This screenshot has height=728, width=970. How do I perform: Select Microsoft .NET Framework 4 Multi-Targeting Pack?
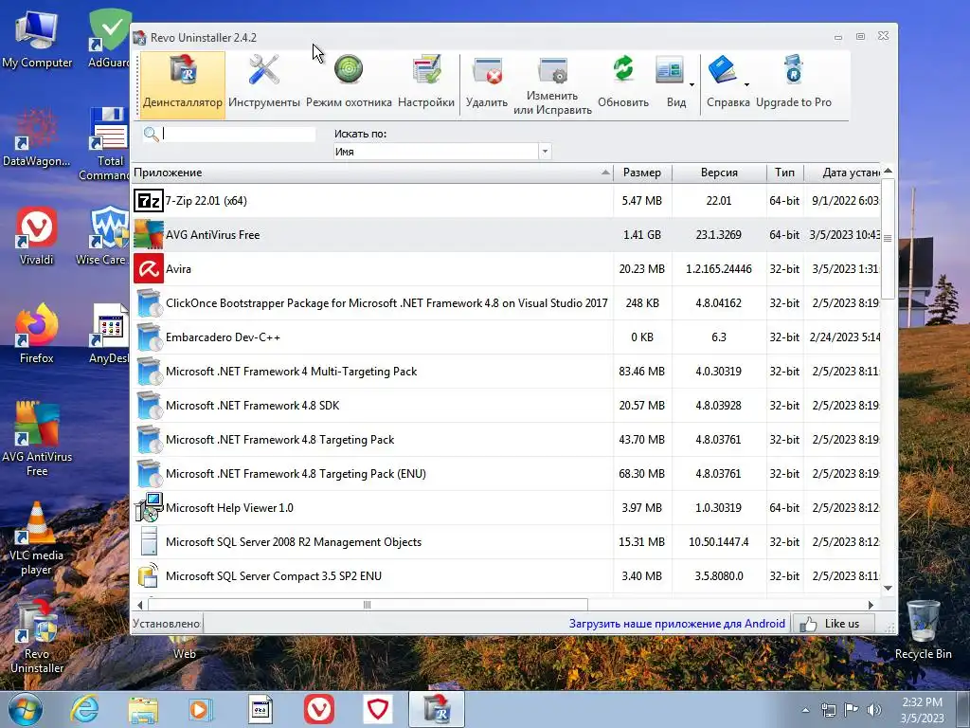(x=506, y=371)
